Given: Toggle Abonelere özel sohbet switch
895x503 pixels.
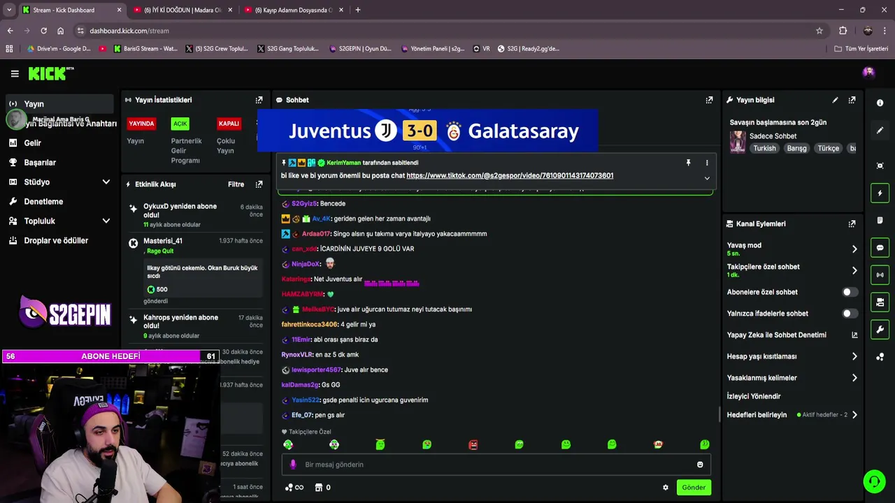Looking at the screenshot, I should click(x=850, y=292).
